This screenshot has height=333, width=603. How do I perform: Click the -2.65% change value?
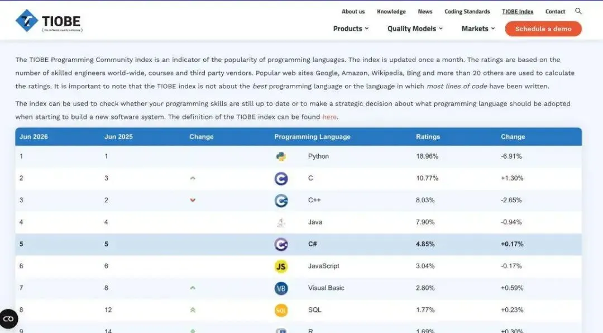(511, 200)
